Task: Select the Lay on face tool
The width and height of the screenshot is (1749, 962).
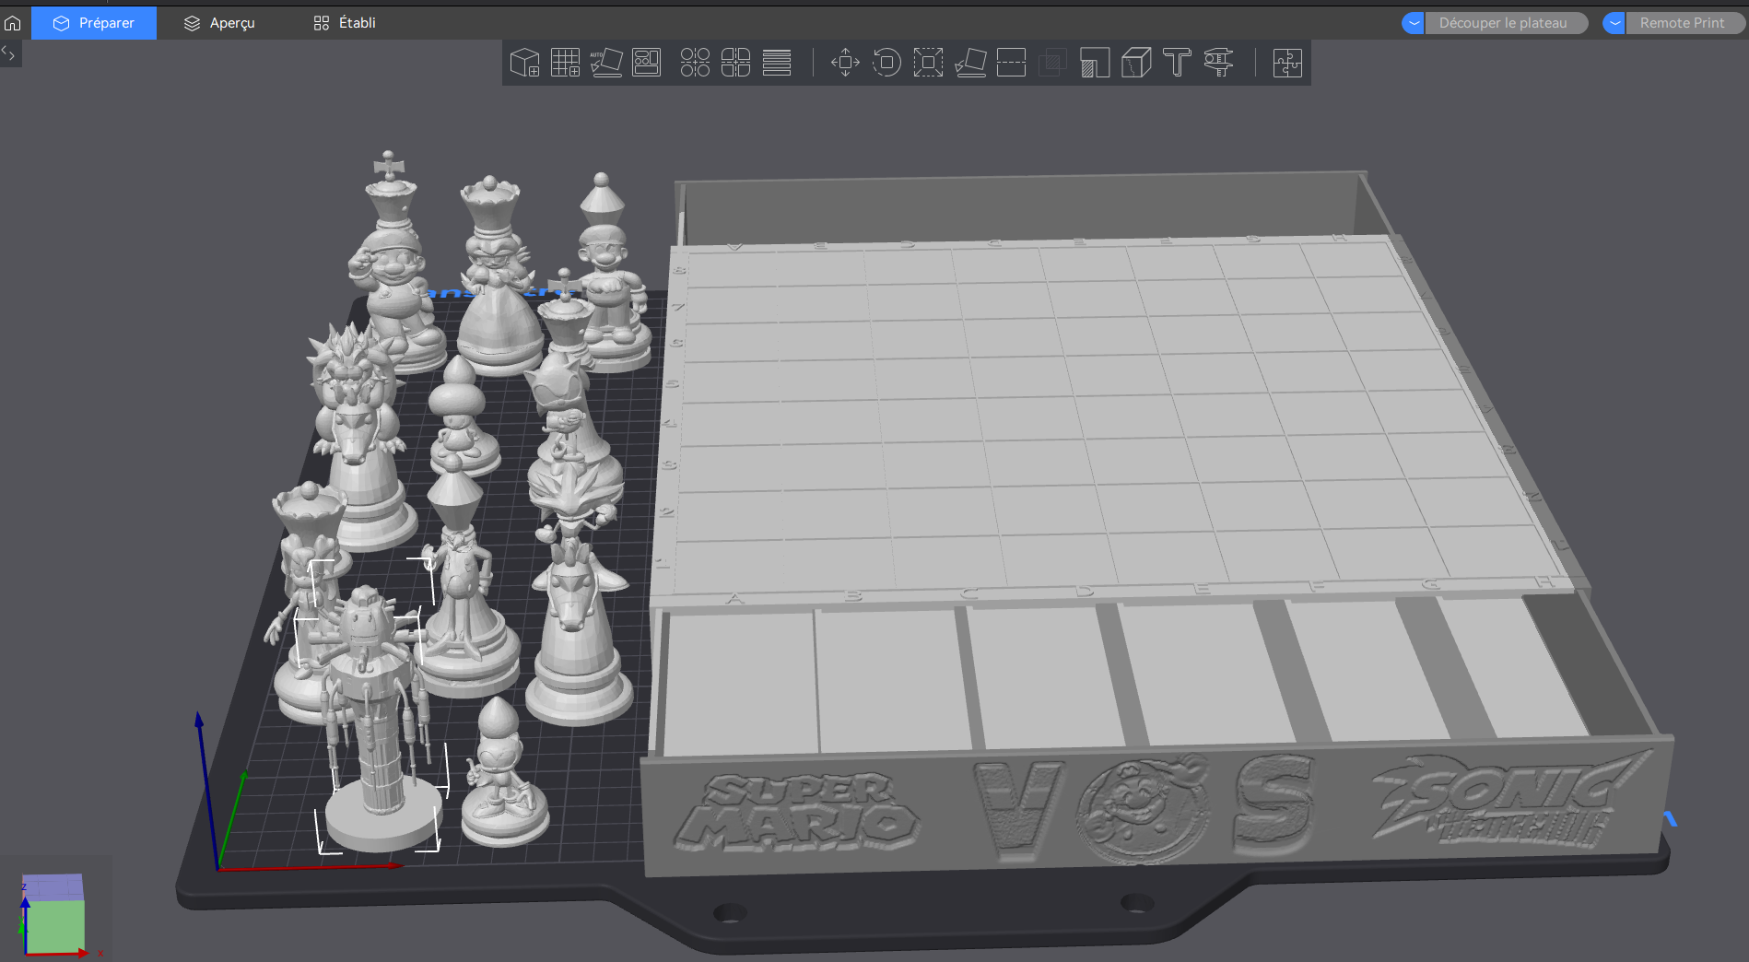Action: point(970,63)
